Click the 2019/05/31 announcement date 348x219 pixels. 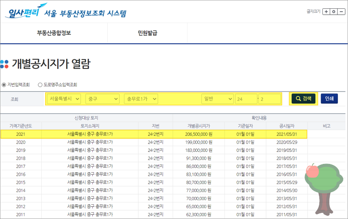pos(287,150)
